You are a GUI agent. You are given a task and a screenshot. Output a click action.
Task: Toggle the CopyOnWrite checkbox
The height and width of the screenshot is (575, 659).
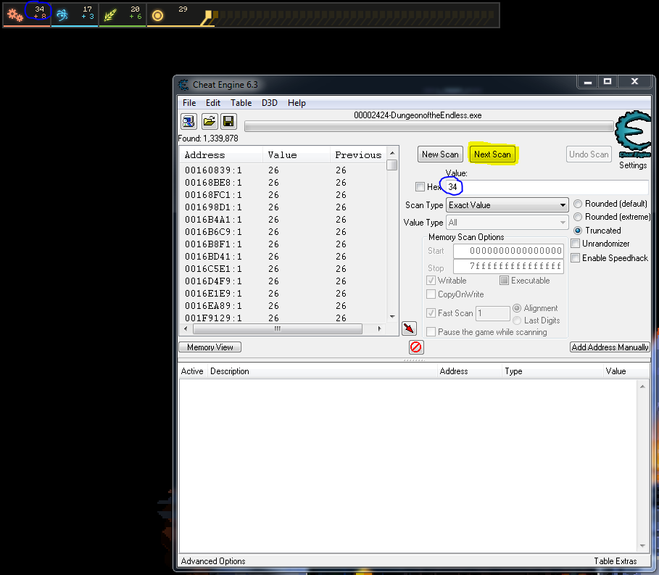click(x=431, y=294)
